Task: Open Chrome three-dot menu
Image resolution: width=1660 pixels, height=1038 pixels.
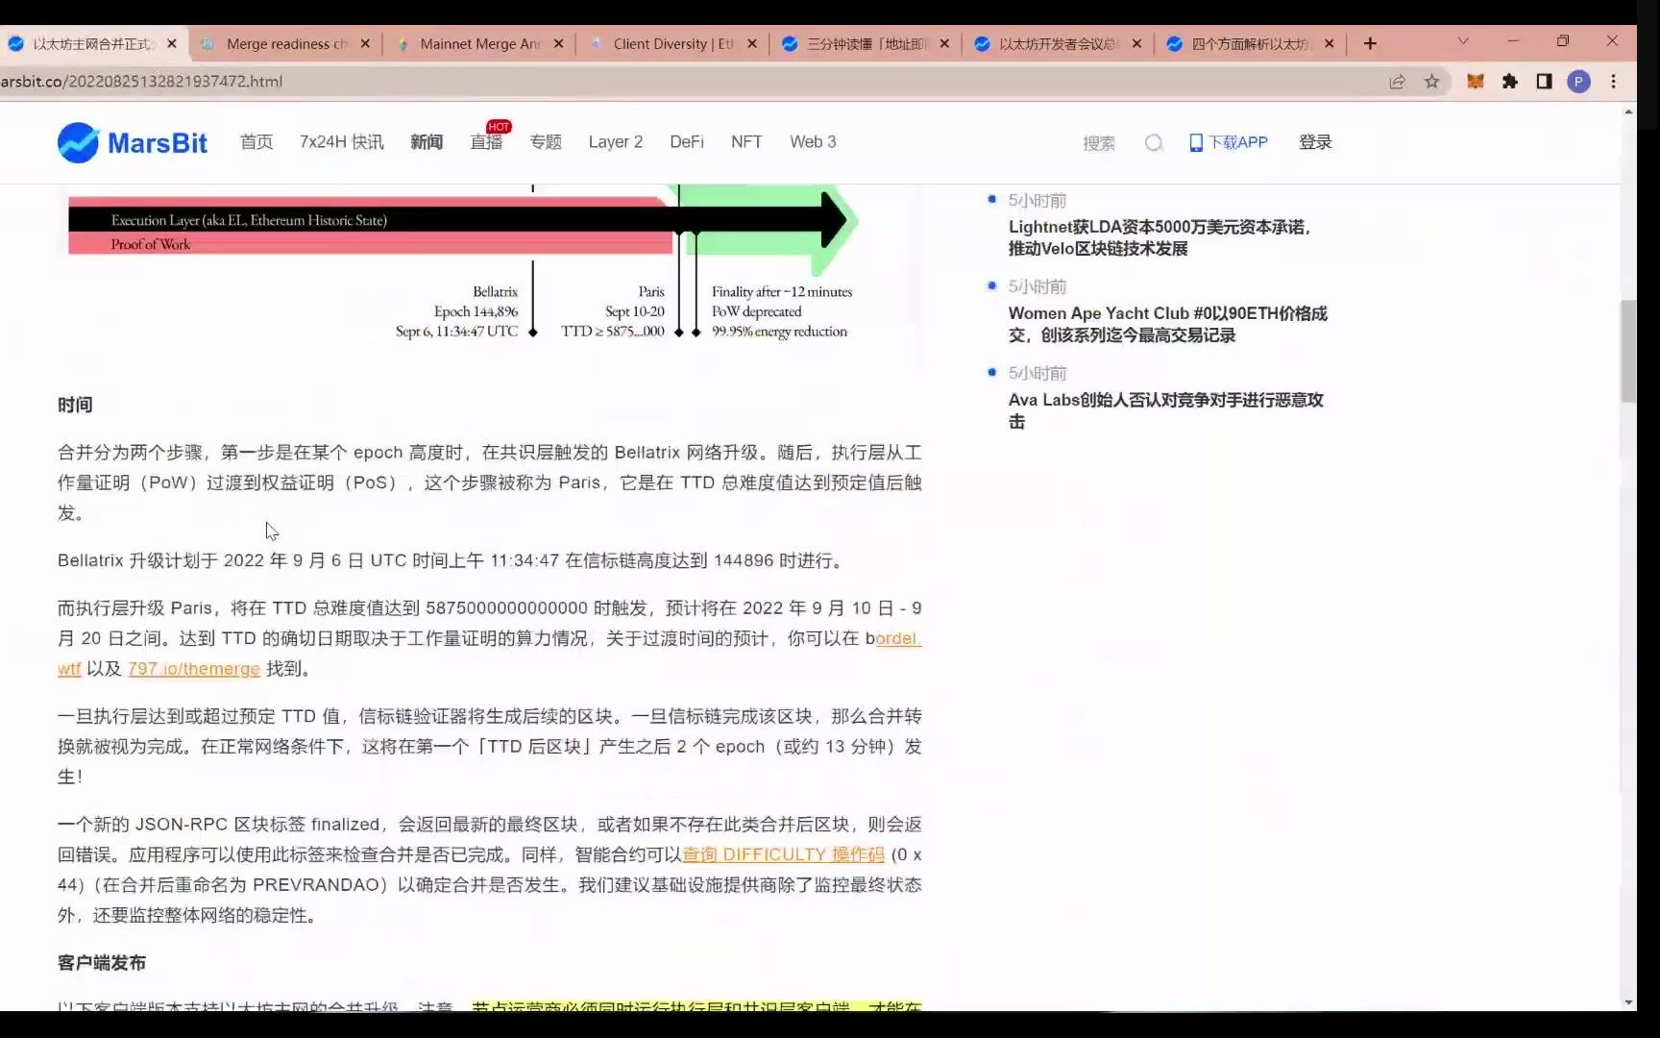Action: (x=1614, y=82)
